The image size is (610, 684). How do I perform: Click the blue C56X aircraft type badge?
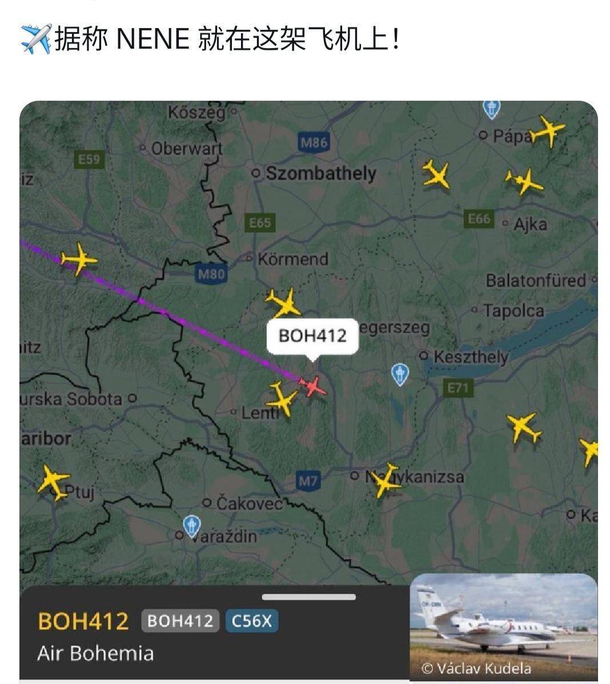point(251,621)
